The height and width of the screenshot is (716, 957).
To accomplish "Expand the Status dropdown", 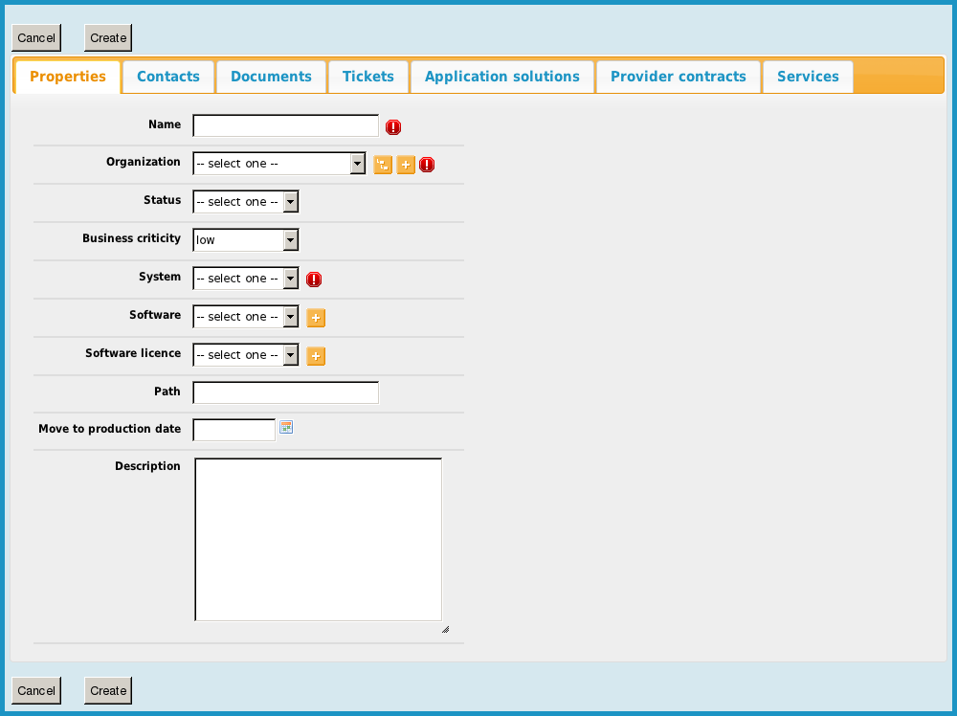I will point(246,202).
